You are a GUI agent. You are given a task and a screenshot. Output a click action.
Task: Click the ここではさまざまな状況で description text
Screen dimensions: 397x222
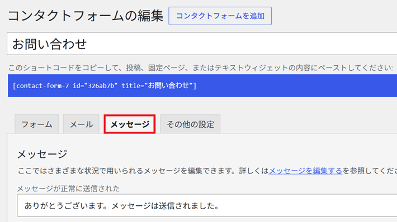point(207,171)
